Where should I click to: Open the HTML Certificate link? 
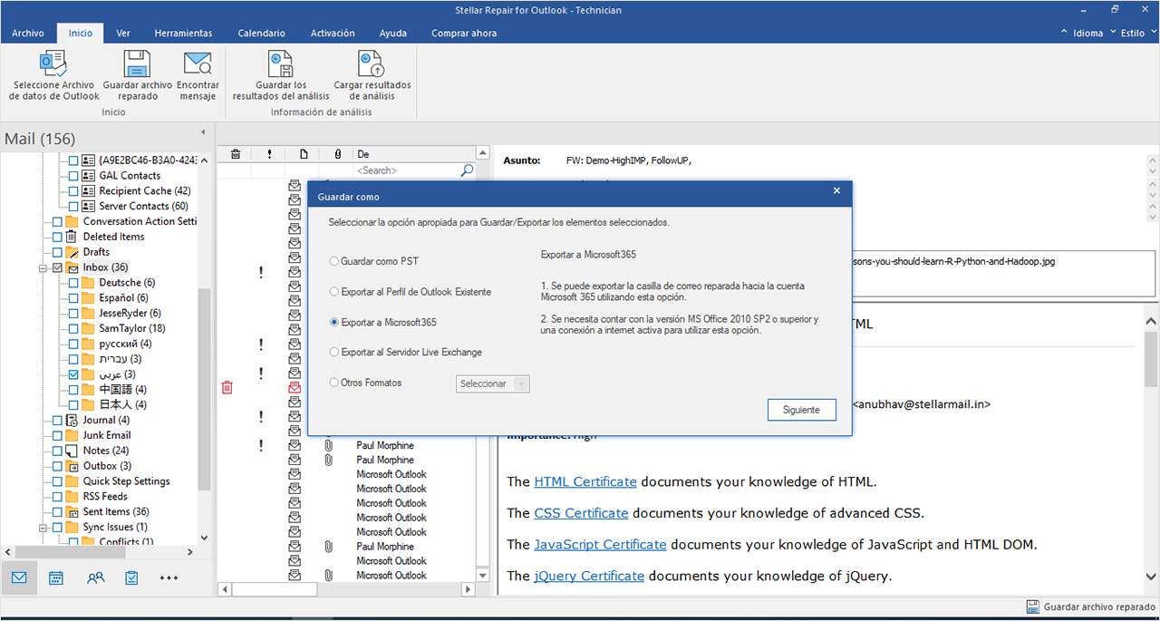[585, 482]
